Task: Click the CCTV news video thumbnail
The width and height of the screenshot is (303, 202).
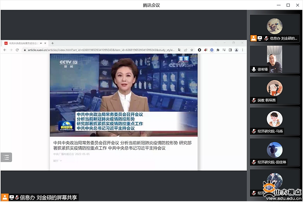Action: (124, 95)
